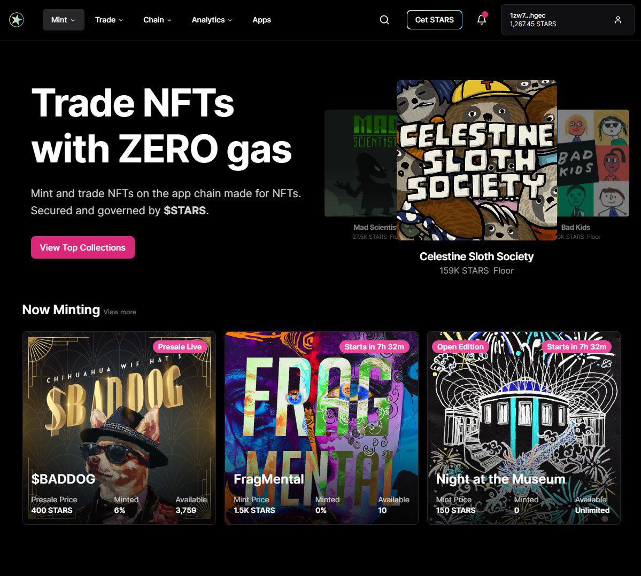
Task: Click the 1,267.45 STARS balance
Action: 533,24
